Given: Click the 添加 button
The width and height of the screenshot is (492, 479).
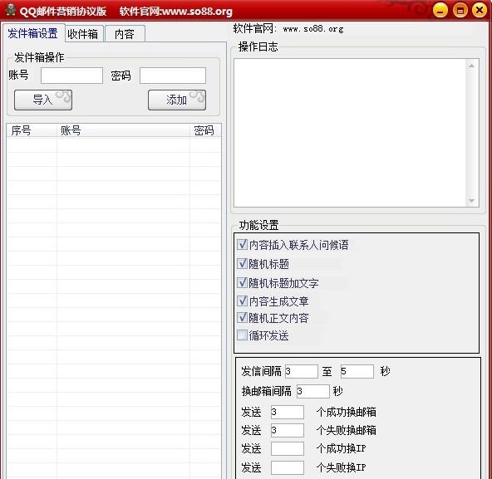Looking at the screenshot, I should 177,100.
